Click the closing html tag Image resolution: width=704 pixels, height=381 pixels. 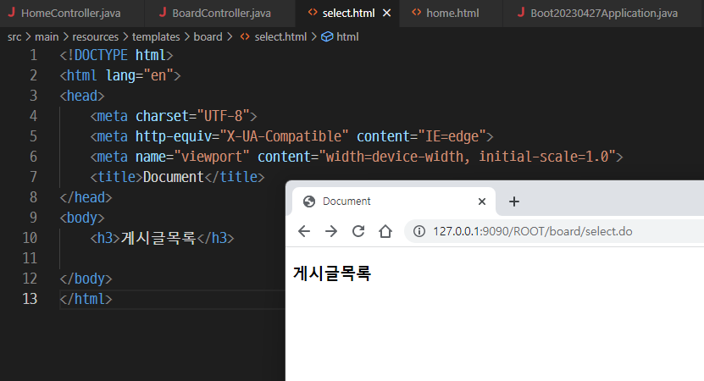click(x=86, y=299)
